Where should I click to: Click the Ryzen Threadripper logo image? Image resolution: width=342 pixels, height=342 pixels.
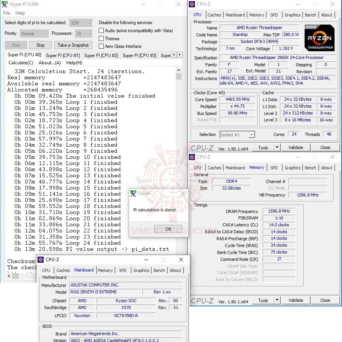click(319, 38)
